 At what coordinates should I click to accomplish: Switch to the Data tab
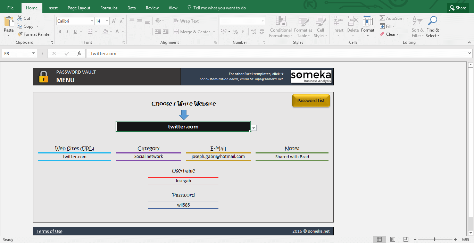pos(132,8)
